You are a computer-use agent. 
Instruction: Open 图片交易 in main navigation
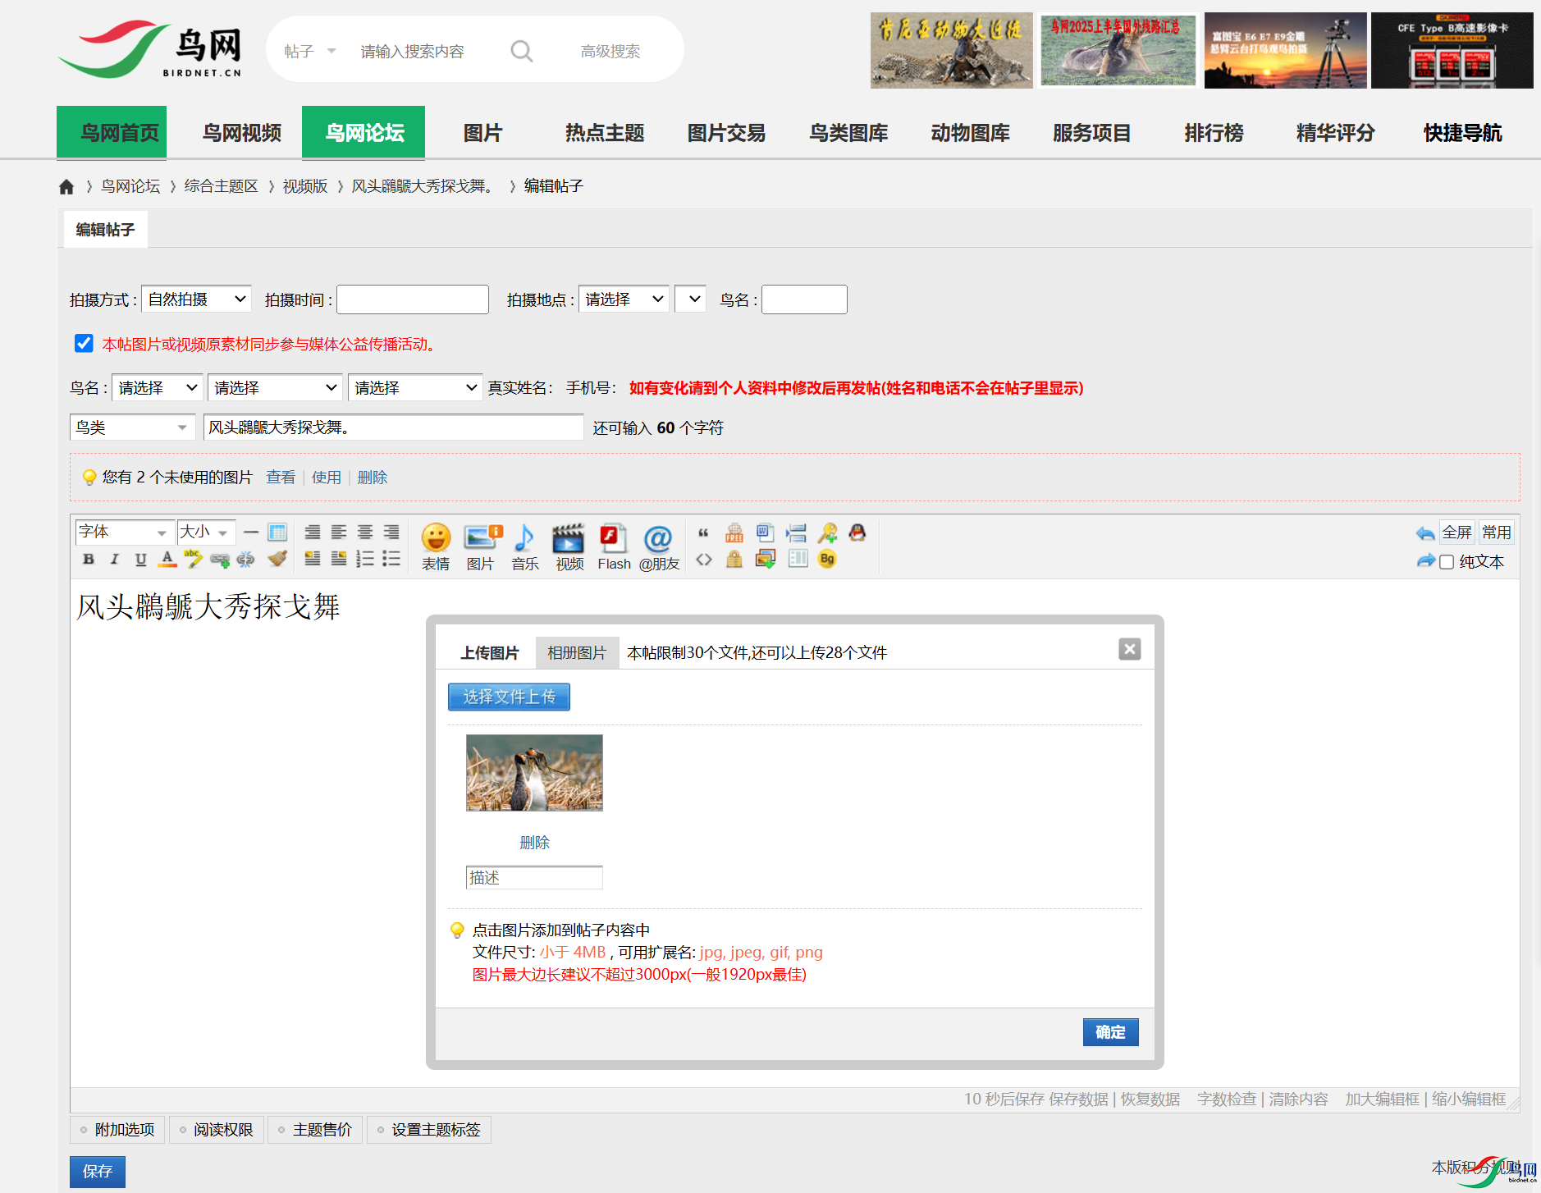[x=727, y=132]
